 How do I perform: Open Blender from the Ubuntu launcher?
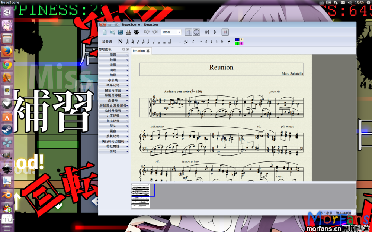click(x=7, y=195)
